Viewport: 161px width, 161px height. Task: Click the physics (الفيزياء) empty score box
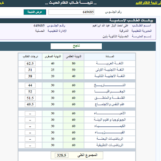30,132
